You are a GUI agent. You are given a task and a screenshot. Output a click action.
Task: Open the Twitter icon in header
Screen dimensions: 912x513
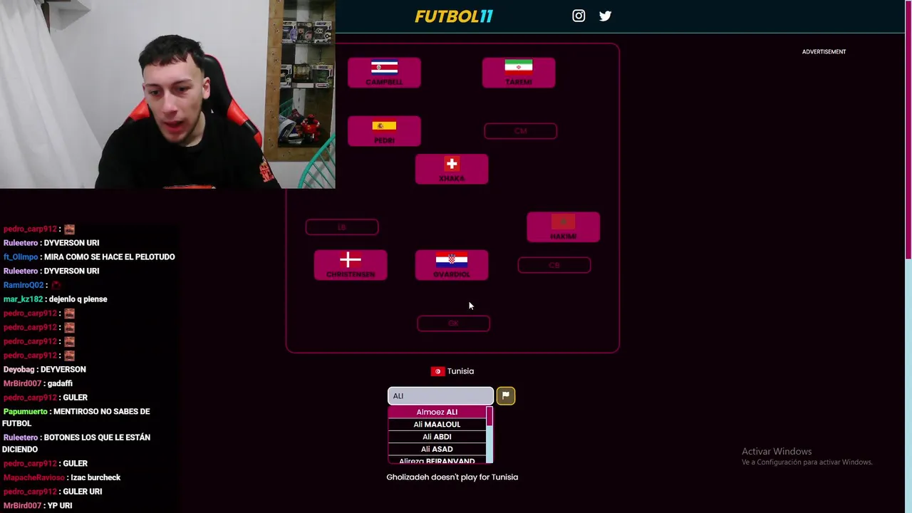pos(605,16)
